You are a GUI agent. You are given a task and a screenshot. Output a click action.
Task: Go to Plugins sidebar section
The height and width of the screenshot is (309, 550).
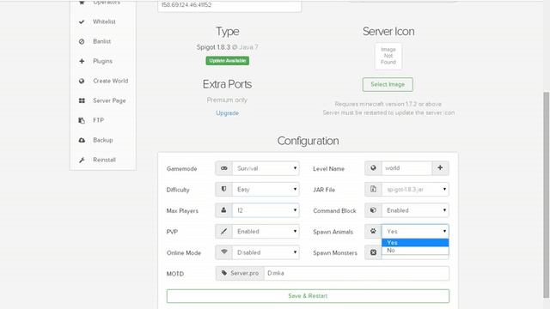pyautogui.click(x=103, y=61)
